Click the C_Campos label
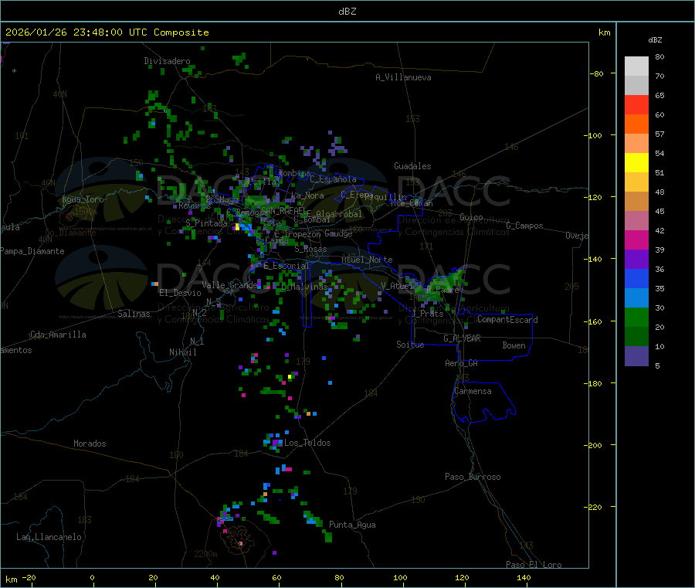This screenshot has width=695, height=588. pyautogui.click(x=524, y=226)
